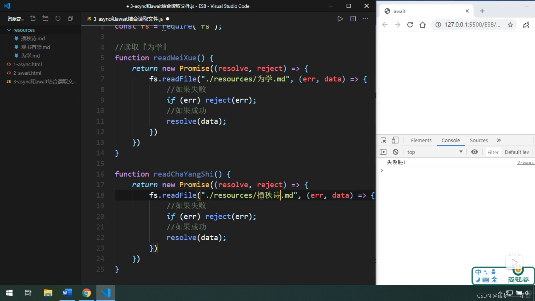Screen dimensions: 535x301
Task: Click the browser back button
Action: point(385,25)
